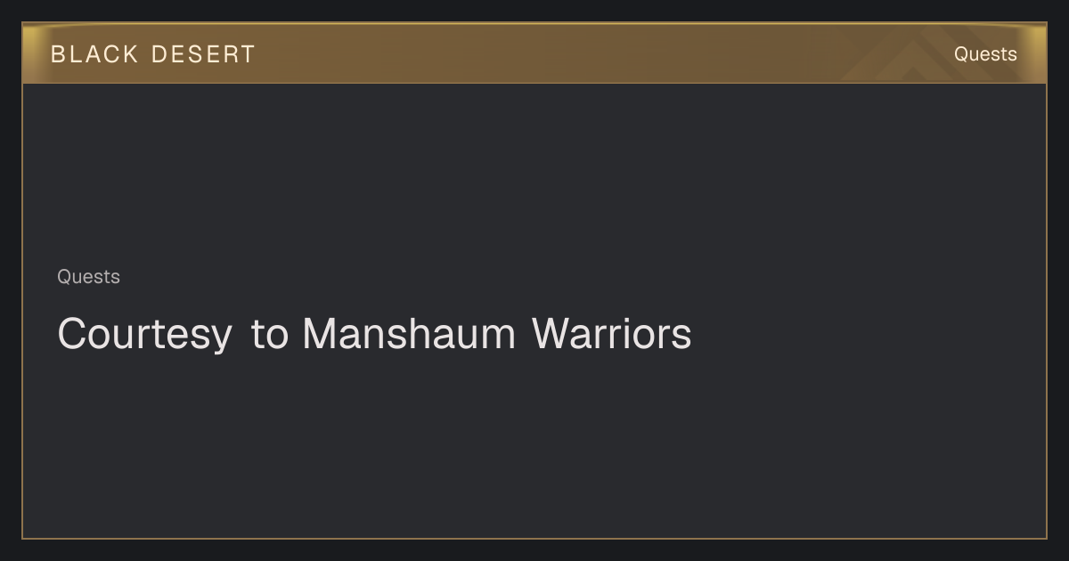Image resolution: width=1069 pixels, height=561 pixels.
Task: Click the empty card area right of the title
Action: pyautogui.click(x=869, y=334)
